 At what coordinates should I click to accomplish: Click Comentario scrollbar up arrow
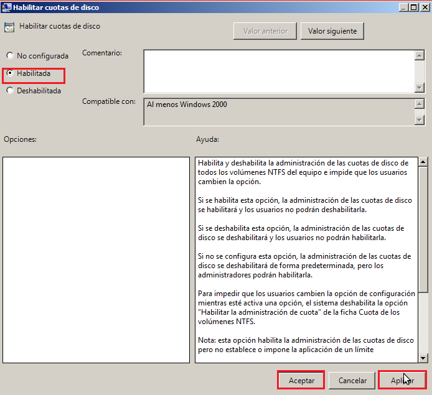pos(420,55)
